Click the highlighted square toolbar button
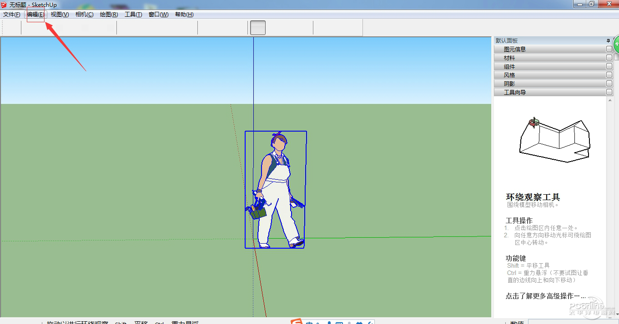This screenshot has width=619, height=324. pos(258,28)
